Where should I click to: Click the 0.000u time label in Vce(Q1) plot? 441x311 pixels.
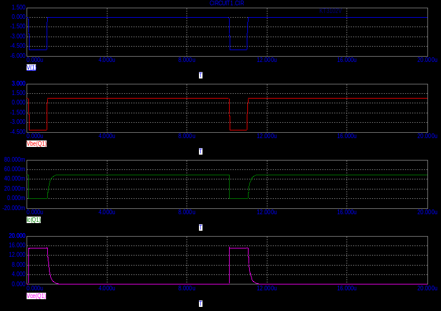pos(35,288)
